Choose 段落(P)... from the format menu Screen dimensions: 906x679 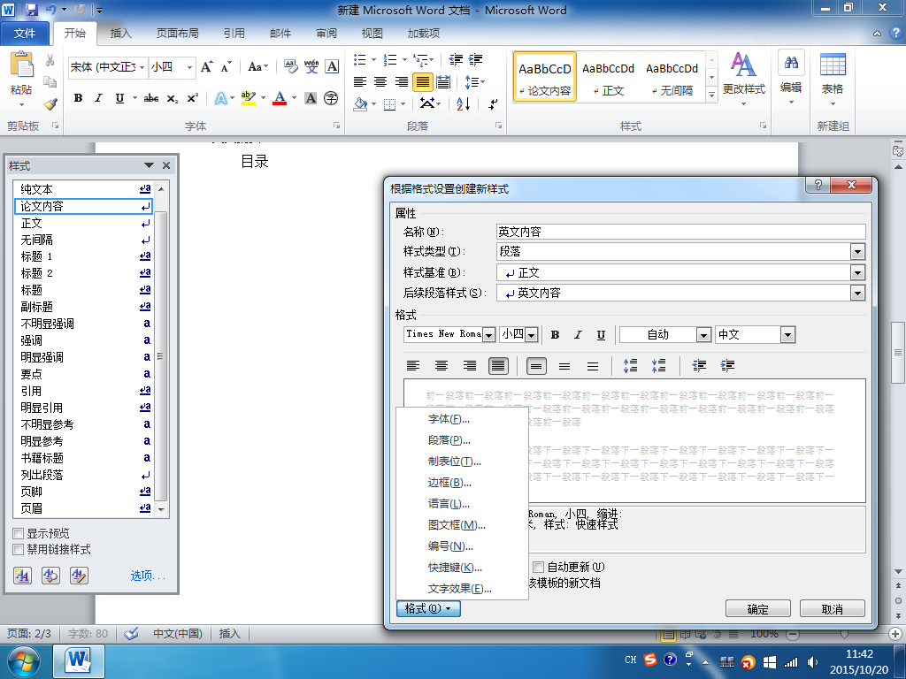tap(449, 440)
